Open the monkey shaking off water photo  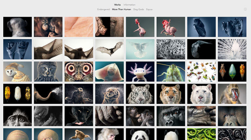pyautogui.click(x=79, y=94)
